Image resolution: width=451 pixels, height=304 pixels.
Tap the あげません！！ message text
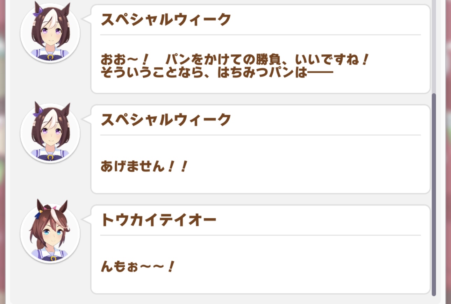144,167
